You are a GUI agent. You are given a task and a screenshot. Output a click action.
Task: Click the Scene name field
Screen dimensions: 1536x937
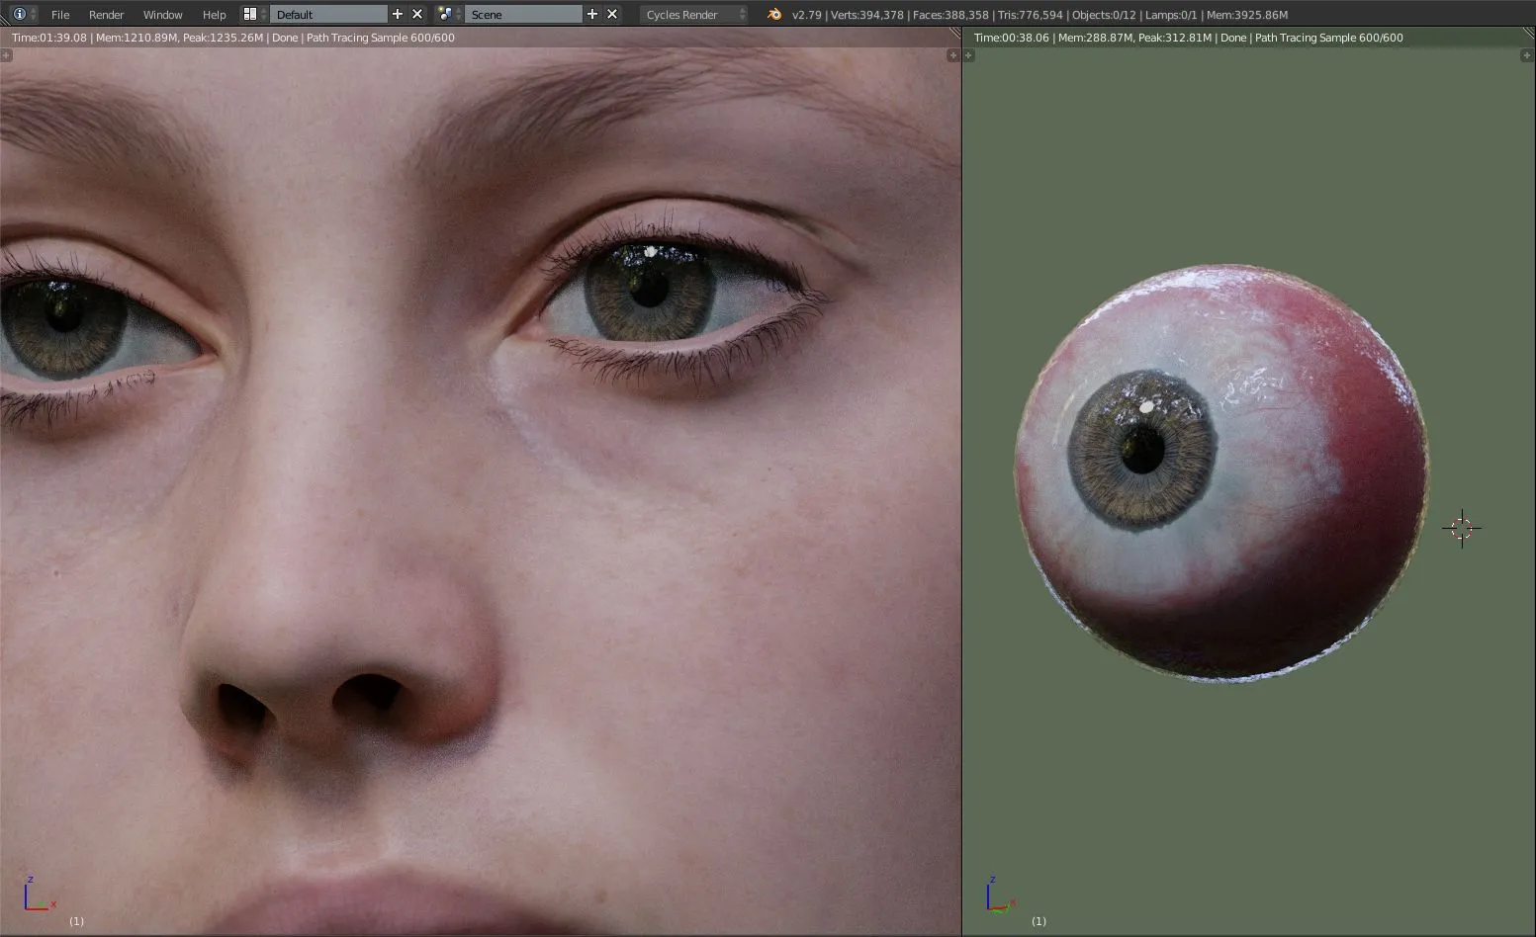pyautogui.click(x=523, y=14)
